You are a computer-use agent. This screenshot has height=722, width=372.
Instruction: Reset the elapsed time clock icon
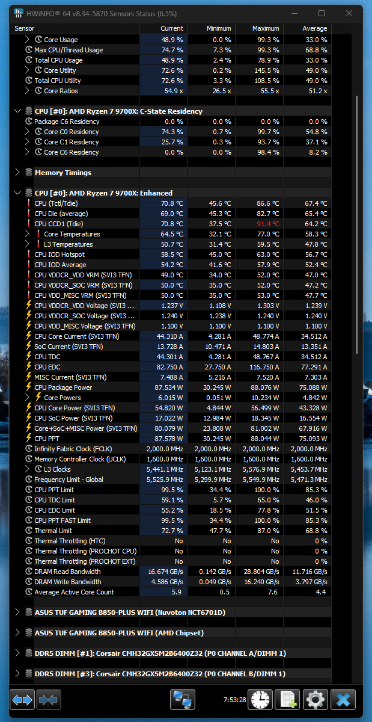tap(260, 699)
